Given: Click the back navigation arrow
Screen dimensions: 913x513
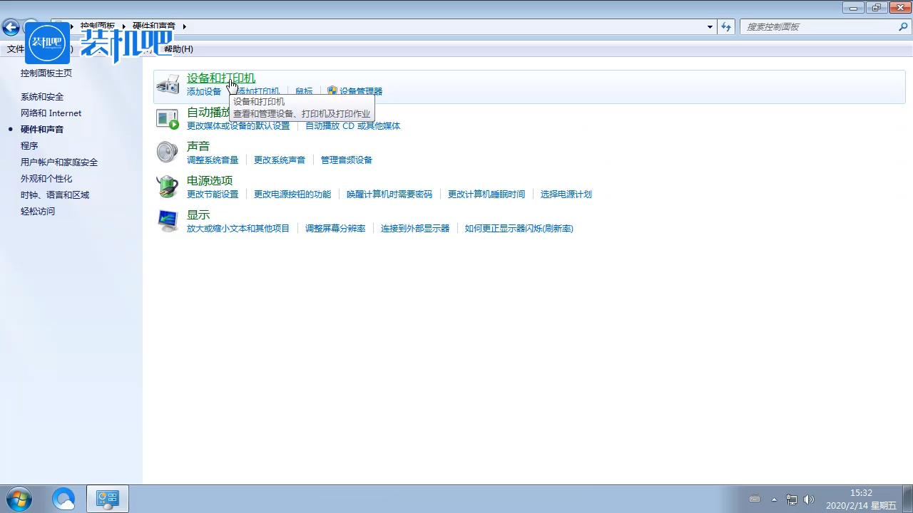Looking at the screenshot, I should tap(11, 27).
